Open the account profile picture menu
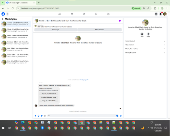The height and width of the screenshot is (136, 170). [x=165, y=14]
